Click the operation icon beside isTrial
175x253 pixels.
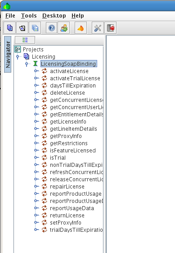point(44,157)
